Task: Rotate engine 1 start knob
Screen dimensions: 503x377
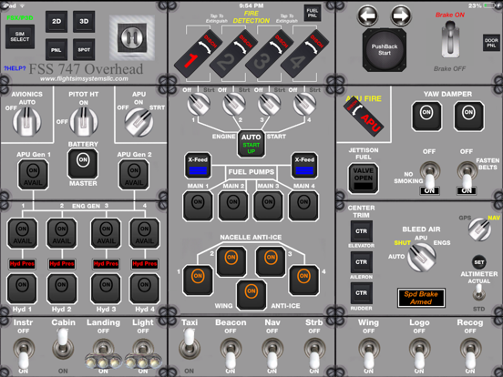Action: pos(199,104)
